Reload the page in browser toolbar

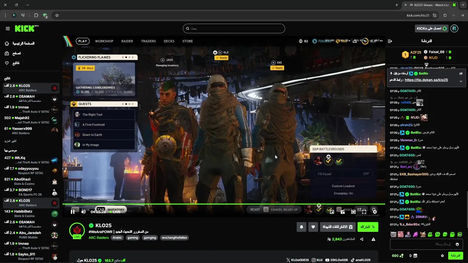pos(445,15)
